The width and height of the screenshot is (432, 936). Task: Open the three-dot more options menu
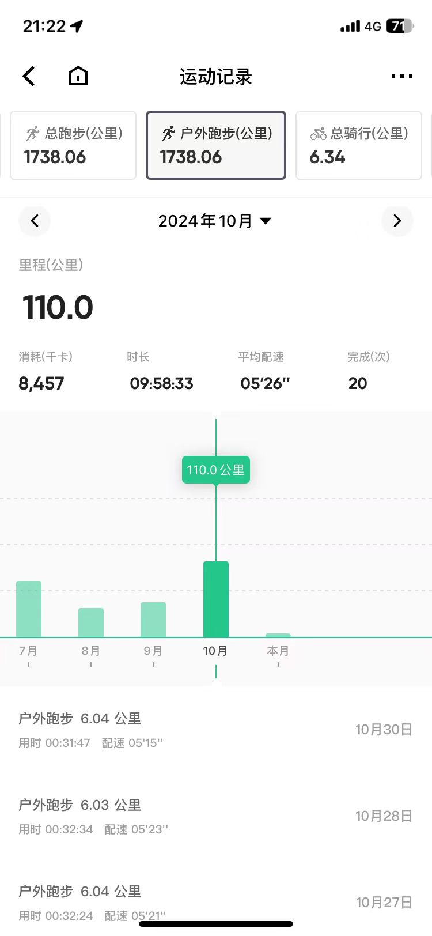(x=401, y=76)
